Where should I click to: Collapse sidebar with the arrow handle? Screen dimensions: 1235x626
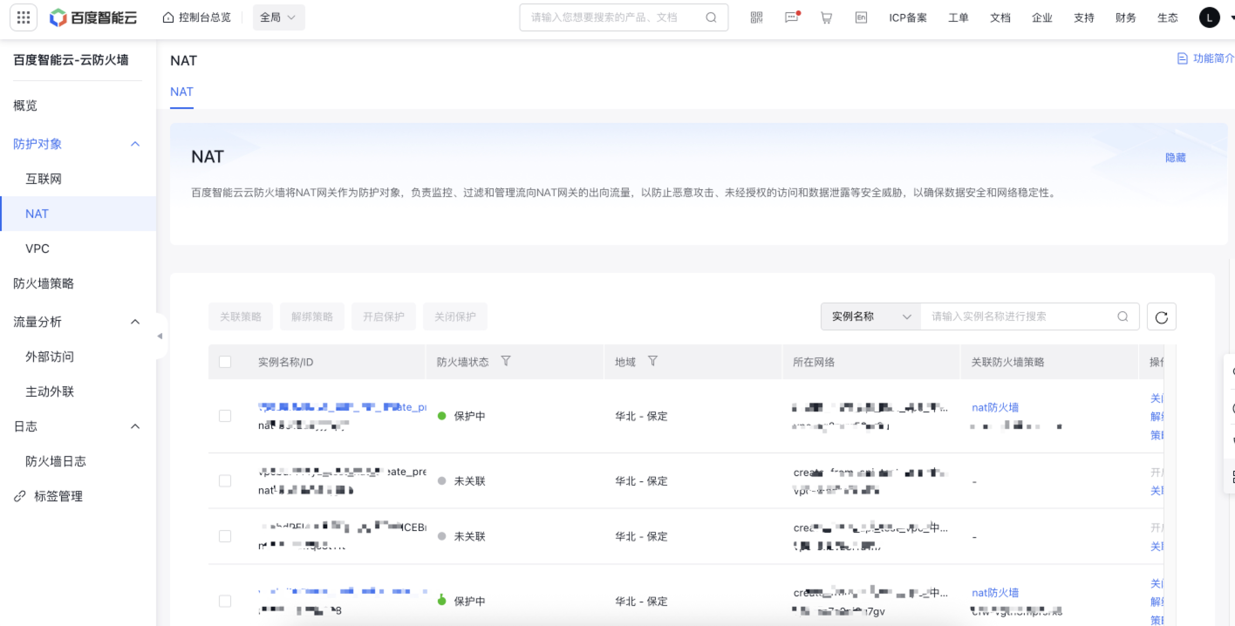[160, 336]
